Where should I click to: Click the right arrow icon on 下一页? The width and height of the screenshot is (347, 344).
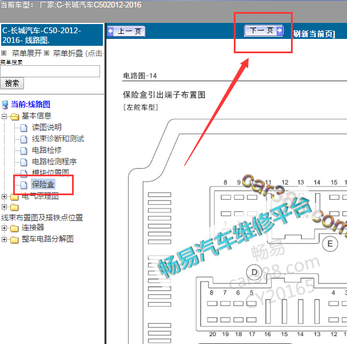(280, 30)
